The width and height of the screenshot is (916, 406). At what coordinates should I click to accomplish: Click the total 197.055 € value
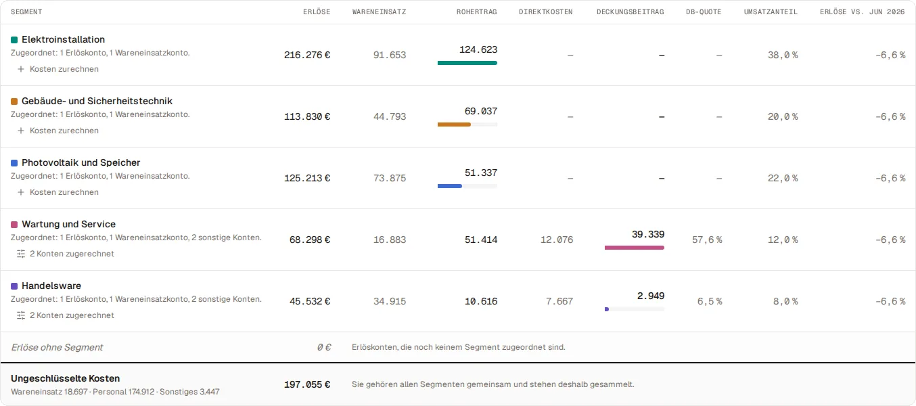[307, 384]
